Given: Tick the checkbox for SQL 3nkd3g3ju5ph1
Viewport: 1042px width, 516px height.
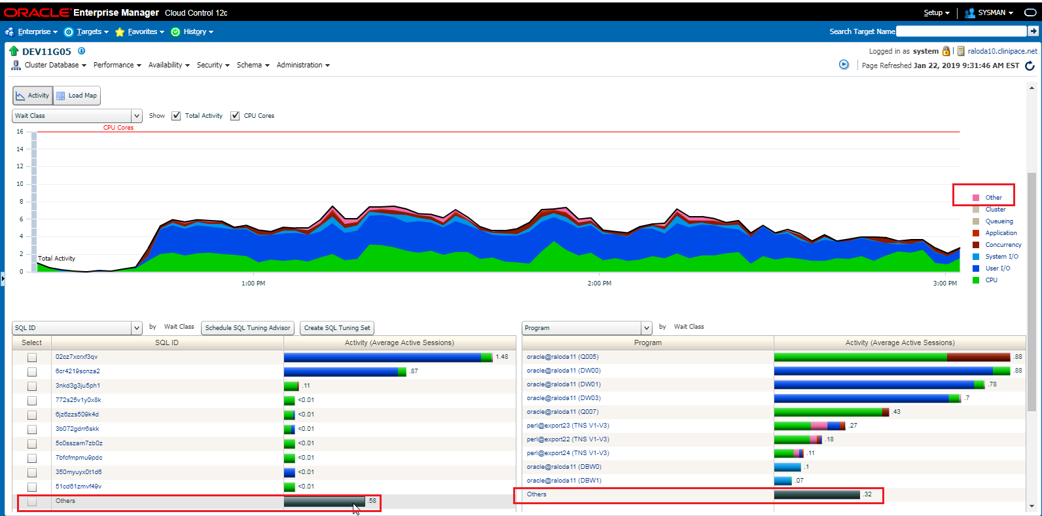Looking at the screenshot, I should pos(31,386).
